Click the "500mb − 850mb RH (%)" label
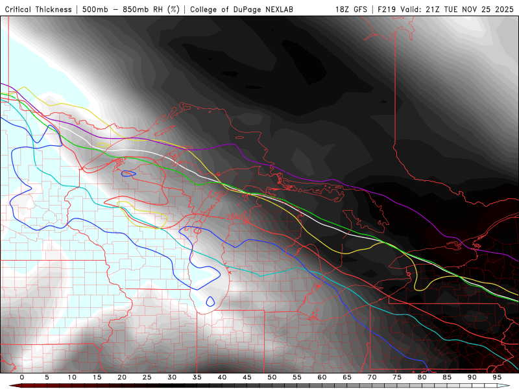Image resolution: width=519 pixels, height=389 pixels. coord(131,10)
